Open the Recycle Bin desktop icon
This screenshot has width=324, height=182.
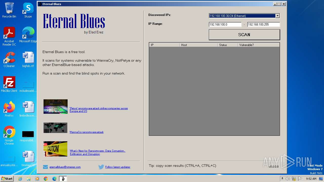pos(9,10)
